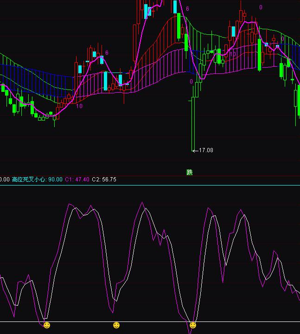This screenshot has width=300, height=334.
Task: Click the middle yellow smiley signal icon
Action: tap(116, 326)
